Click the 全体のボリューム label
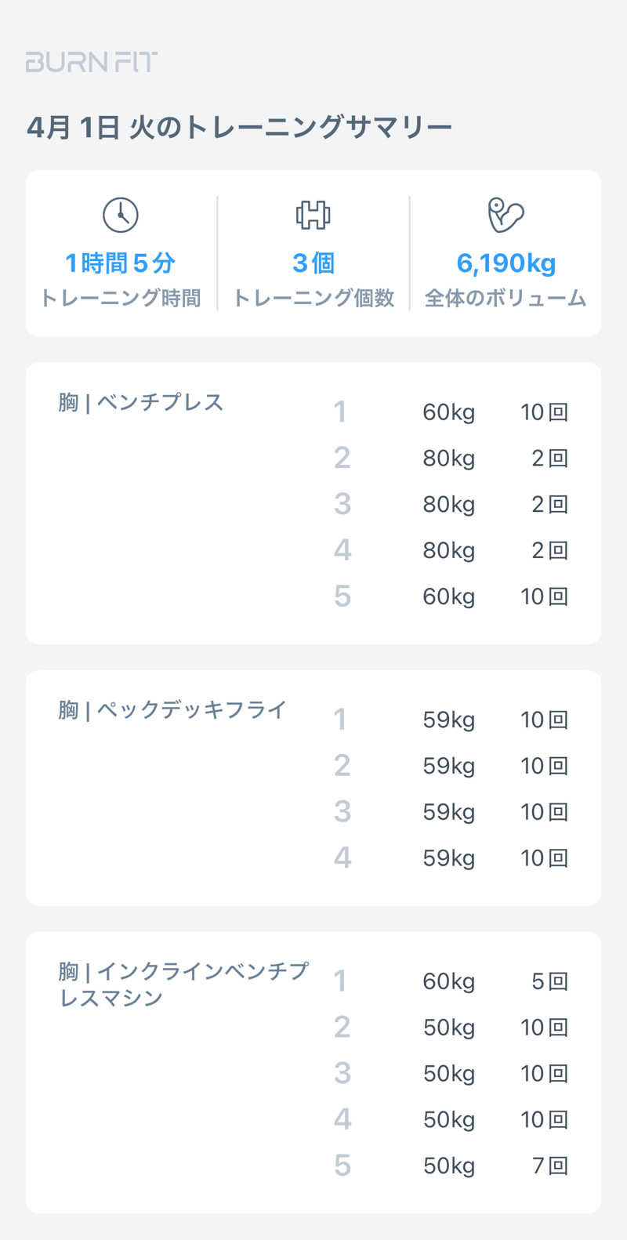Screen dimensions: 627x1240 click(506, 299)
